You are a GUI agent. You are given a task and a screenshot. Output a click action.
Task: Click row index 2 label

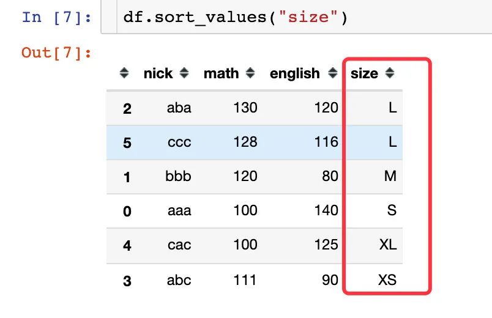pos(127,108)
